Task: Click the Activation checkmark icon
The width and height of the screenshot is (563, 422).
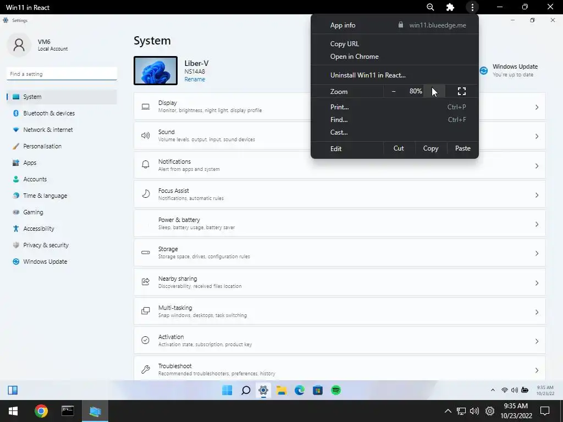Action: click(145, 340)
